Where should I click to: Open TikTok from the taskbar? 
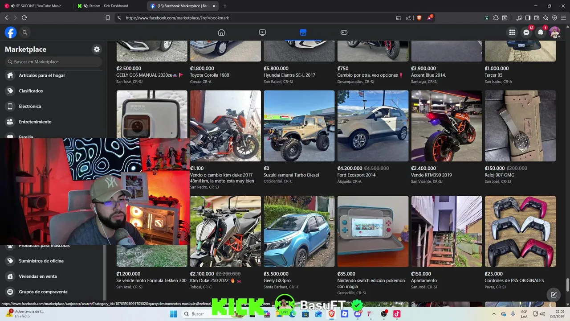pos(397,314)
